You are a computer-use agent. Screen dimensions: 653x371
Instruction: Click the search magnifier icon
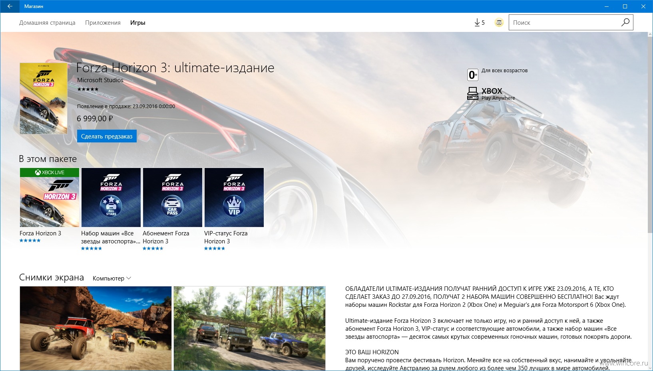point(625,22)
